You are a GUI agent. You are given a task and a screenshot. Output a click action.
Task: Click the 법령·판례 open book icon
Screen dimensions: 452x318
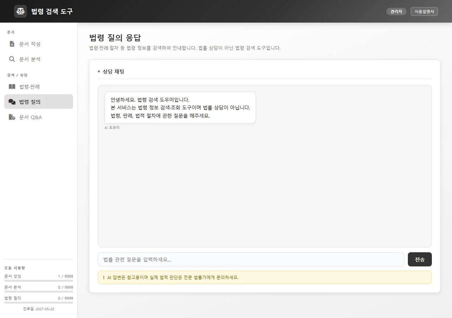tap(12, 87)
